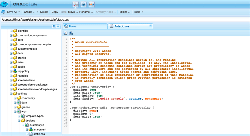Expand the jcr:content node
Image resolution: width=250 pixels, height=136 pixels.
coord(27,130)
